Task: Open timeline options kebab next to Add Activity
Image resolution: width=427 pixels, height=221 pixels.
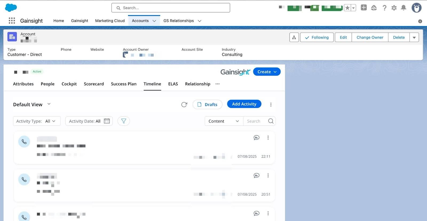Action: [x=271, y=105]
